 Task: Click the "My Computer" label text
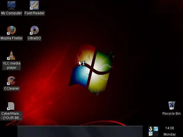11,13
